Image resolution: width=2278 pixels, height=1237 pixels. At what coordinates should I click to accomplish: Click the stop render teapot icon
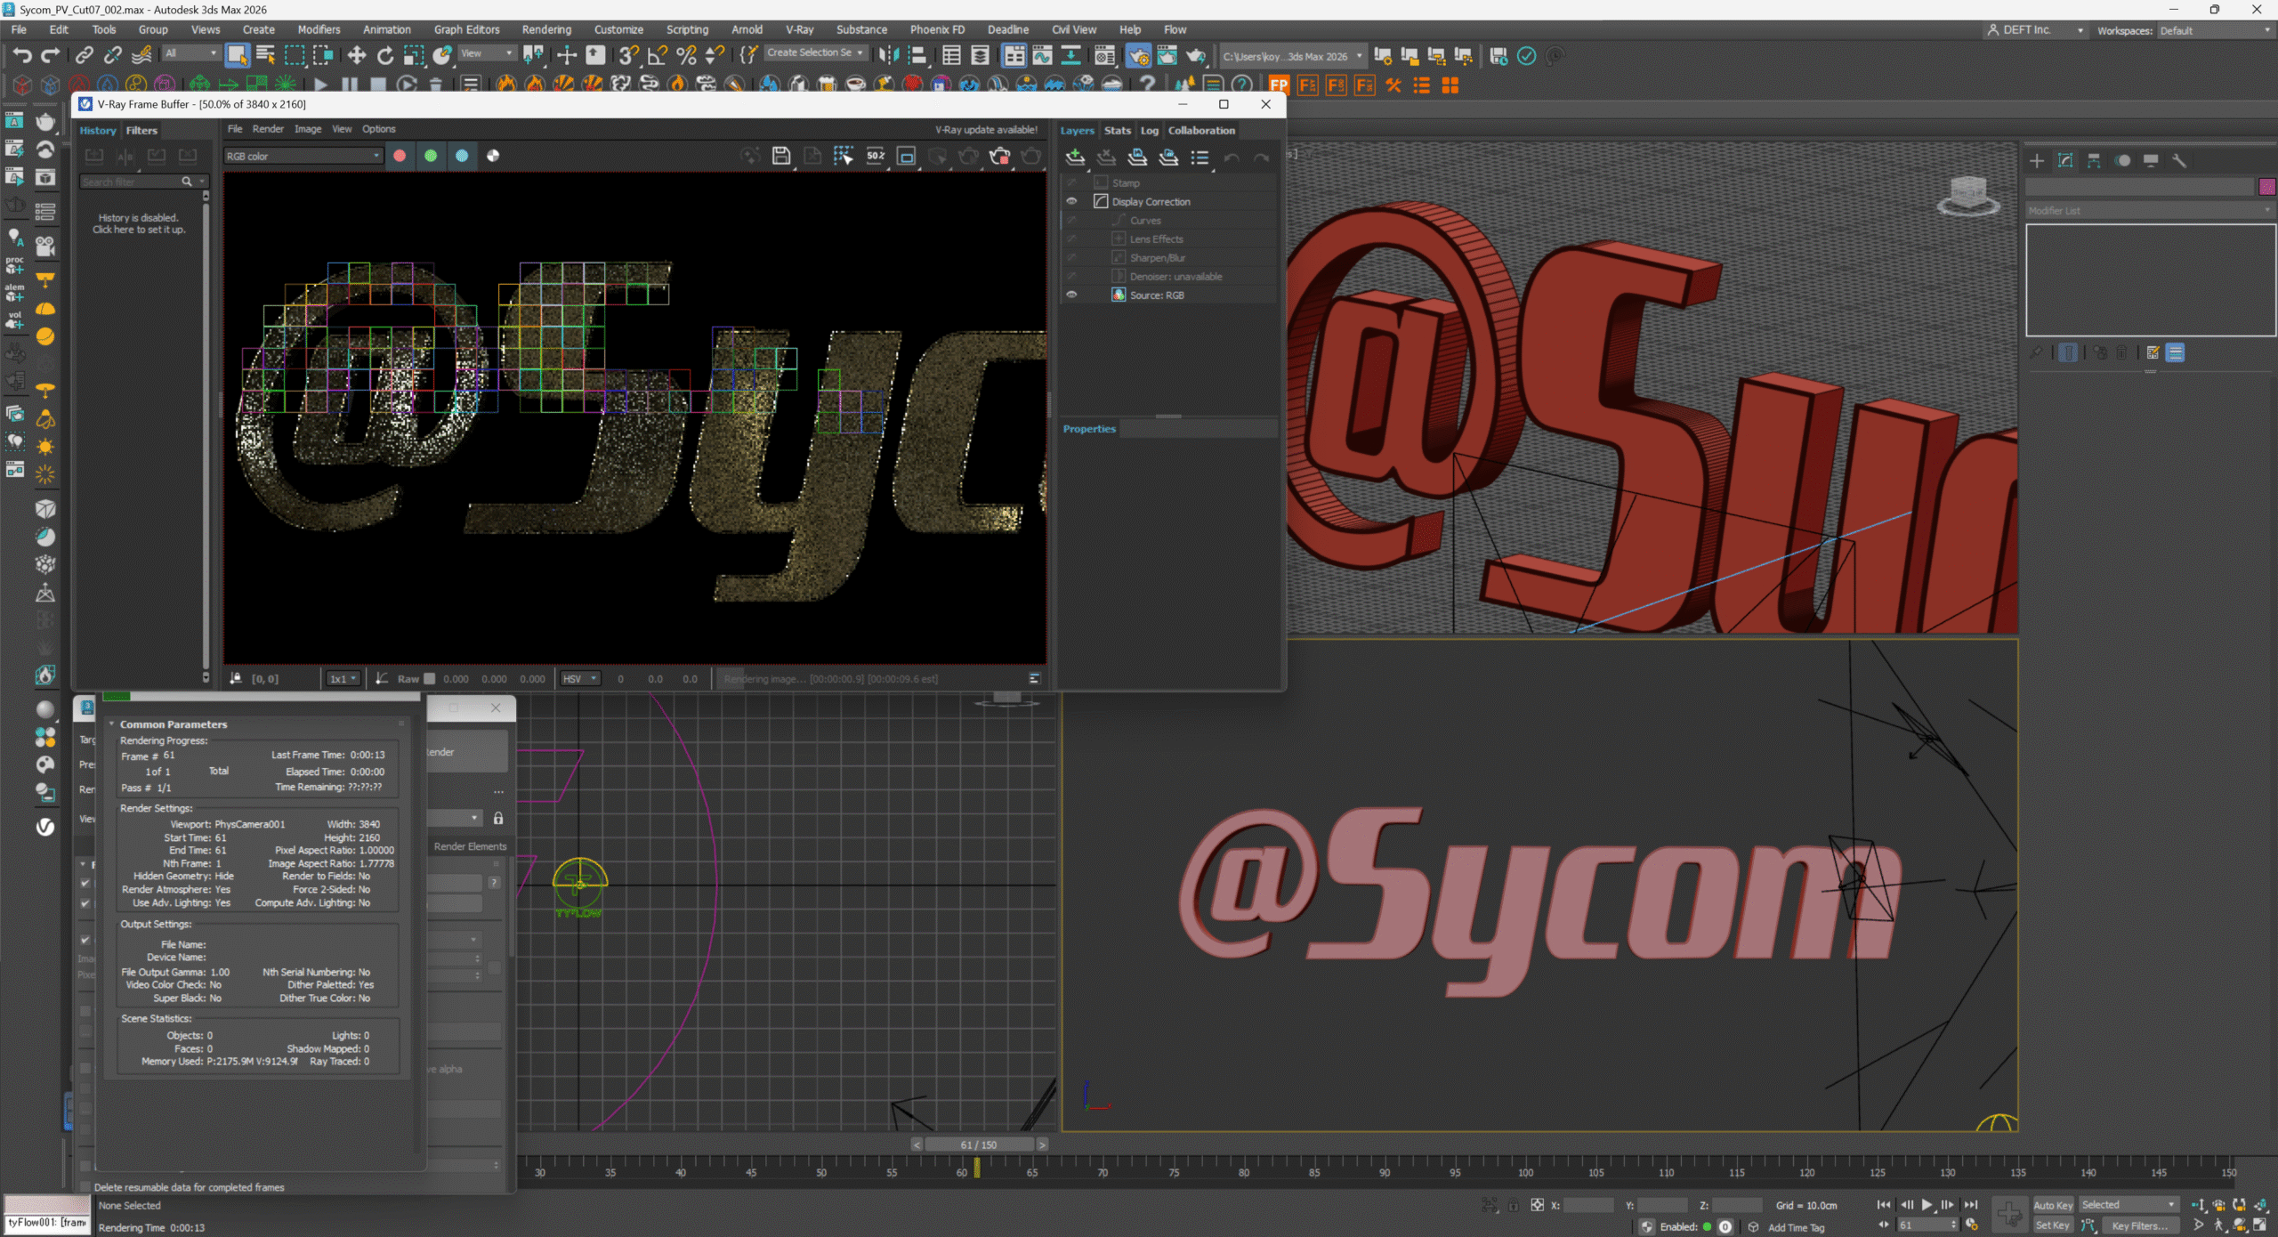(999, 156)
